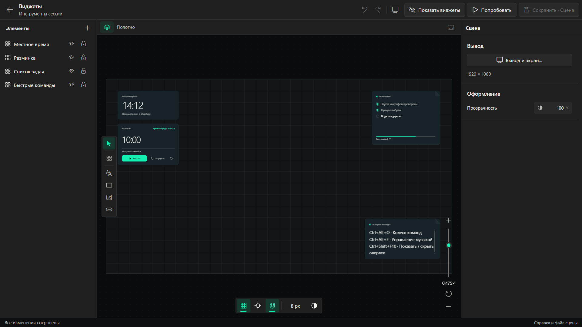The height and width of the screenshot is (327, 582).
Task: Open the Полотно layers button
Action: (107, 27)
